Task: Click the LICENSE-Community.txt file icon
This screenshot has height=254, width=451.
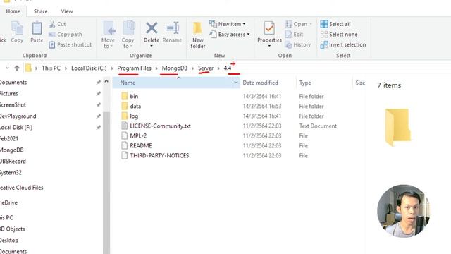Action: pos(124,126)
